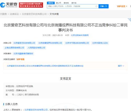
Task: Select the 查诉讼 search tab
Action: click(51, 3)
